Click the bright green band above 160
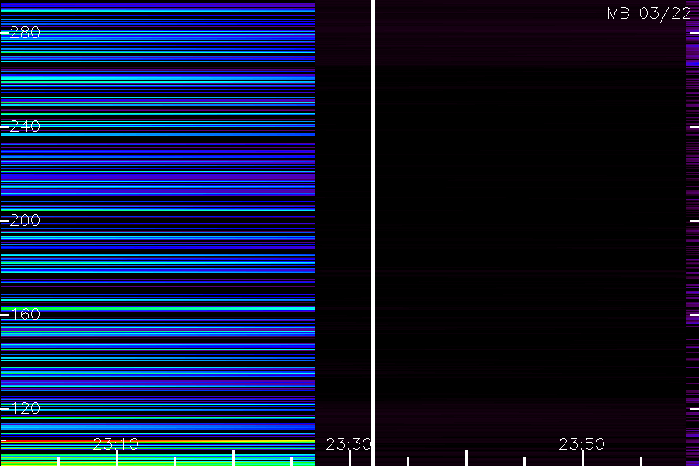699x466 pixels. click(x=158, y=308)
